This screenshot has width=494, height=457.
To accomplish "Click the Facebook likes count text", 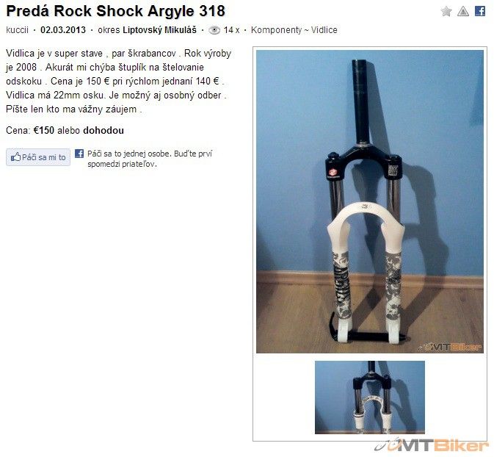I will (150, 159).
